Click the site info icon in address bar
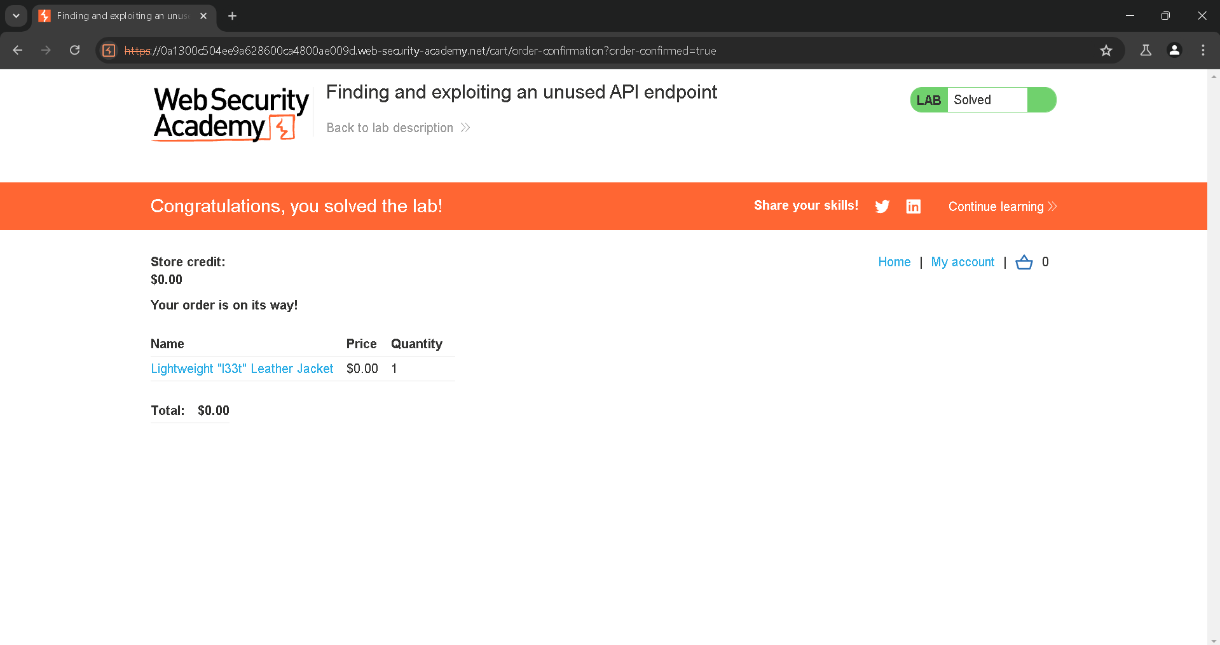The height and width of the screenshot is (645, 1220). [x=109, y=51]
